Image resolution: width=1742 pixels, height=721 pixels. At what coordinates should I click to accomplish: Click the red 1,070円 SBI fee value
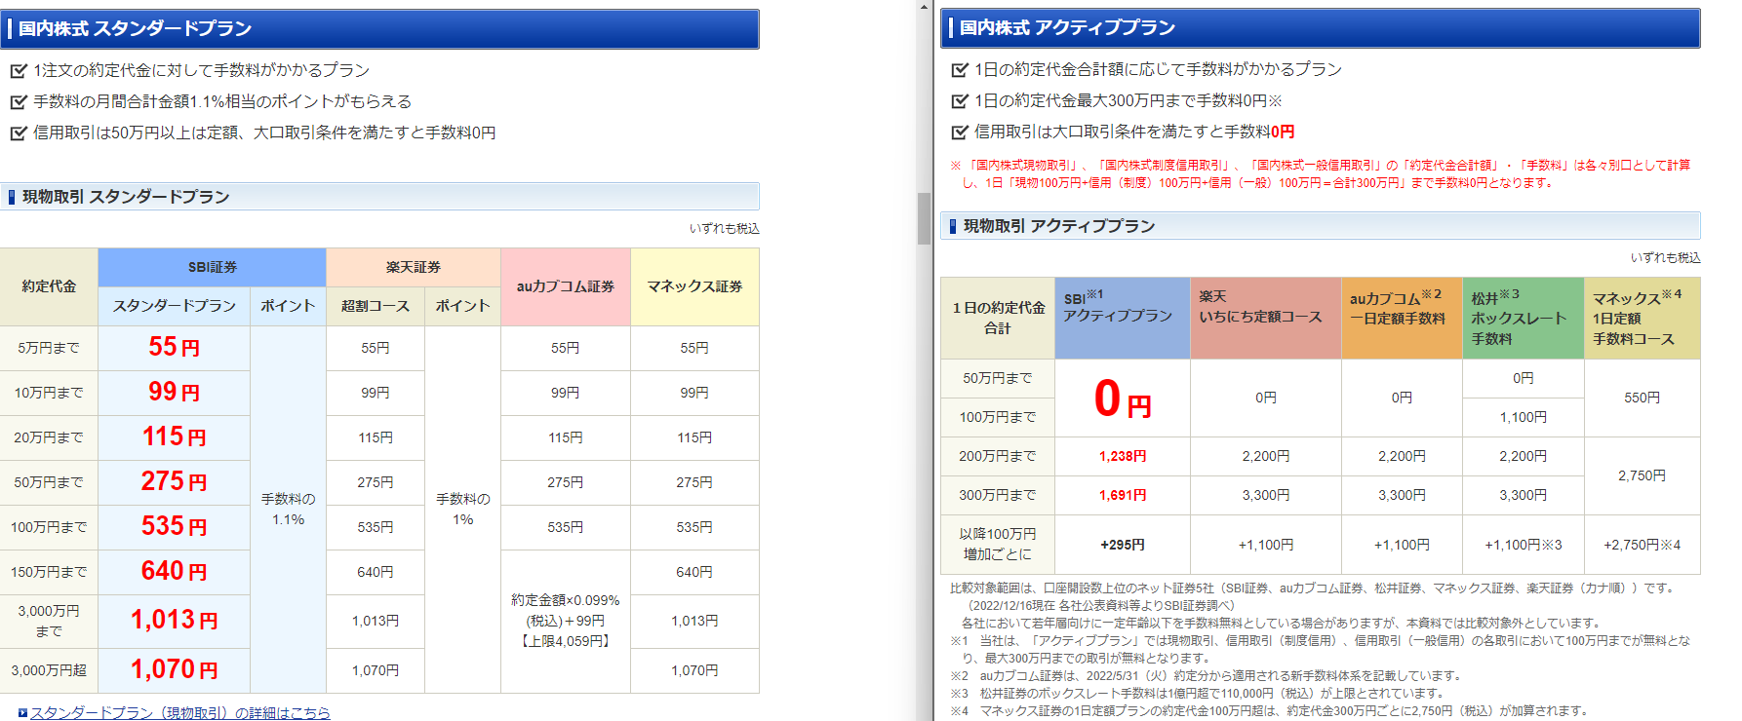[x=175, y=669]
